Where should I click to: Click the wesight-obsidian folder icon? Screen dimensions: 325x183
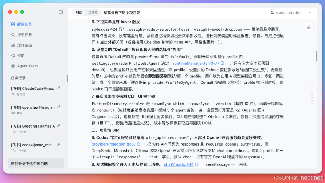[x=272, y=13]
